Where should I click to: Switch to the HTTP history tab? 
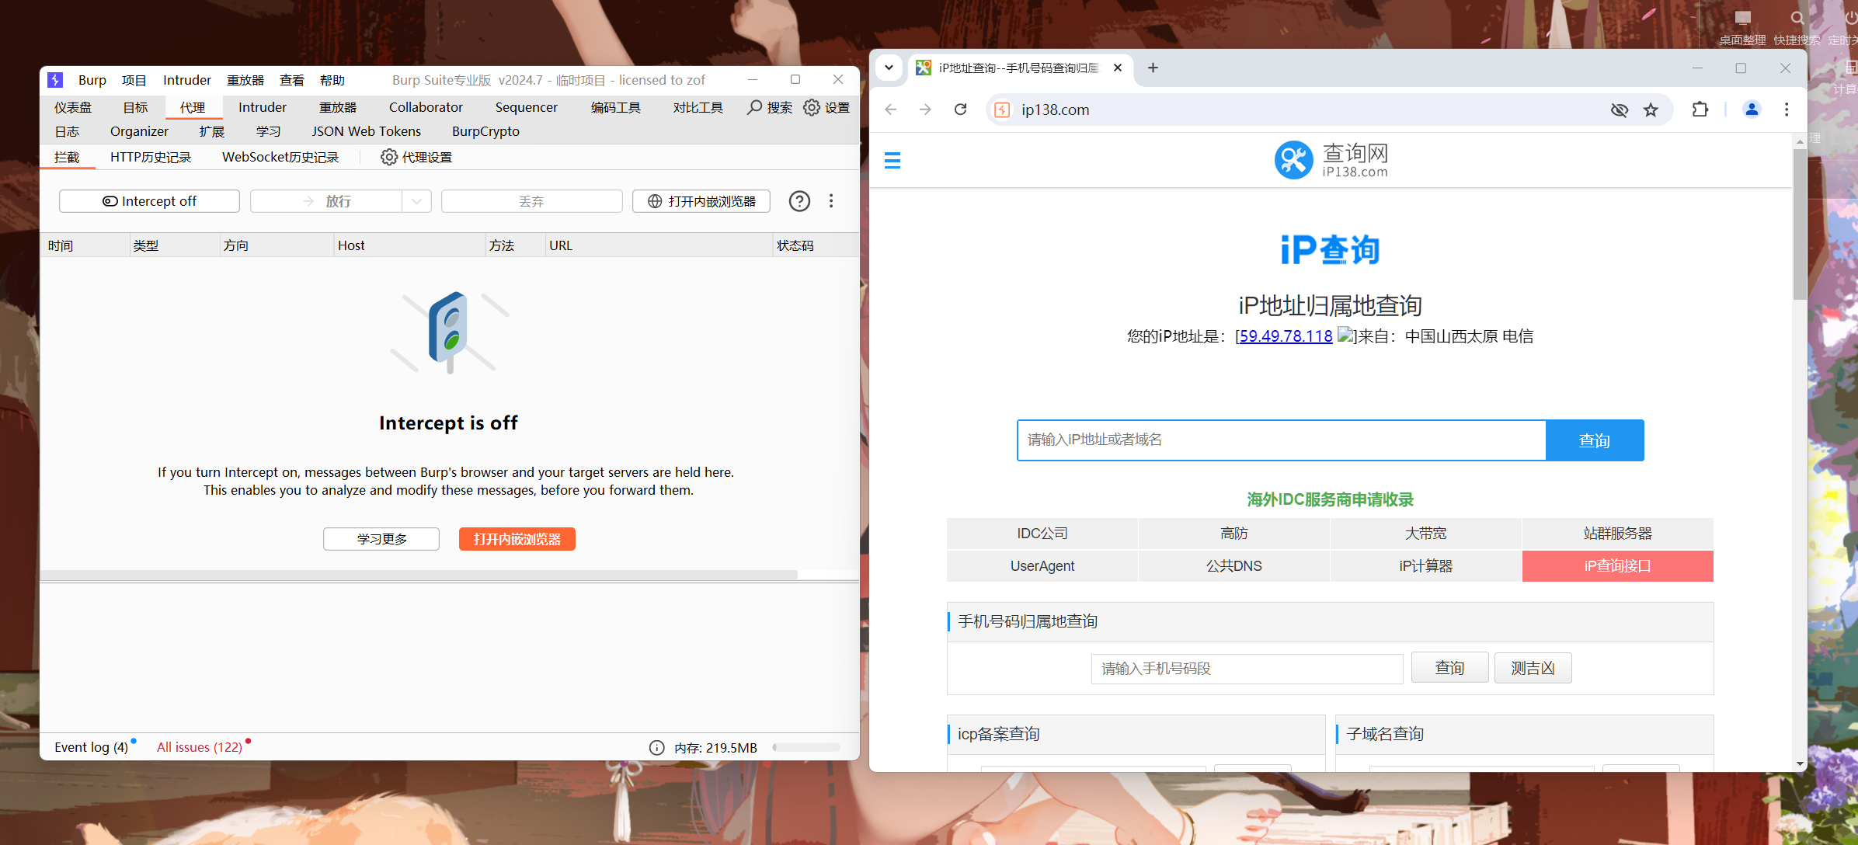coord(151,157)
